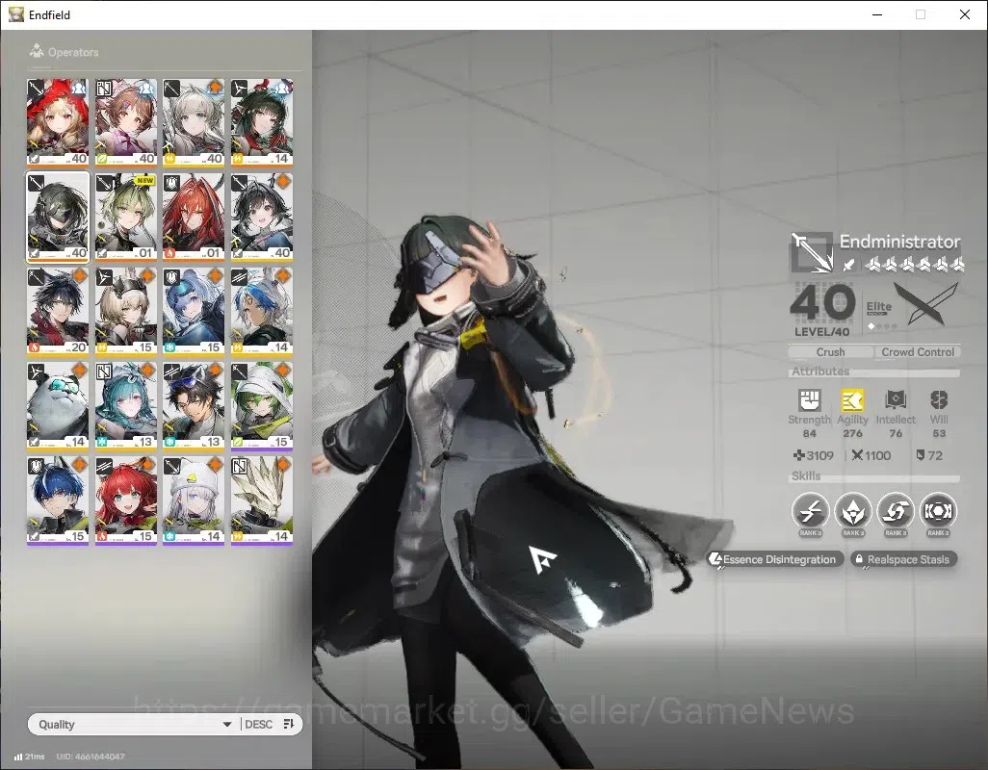Open the locked Realspace Stasis talent
Viewport: 988px width, 770px height.
903,559
